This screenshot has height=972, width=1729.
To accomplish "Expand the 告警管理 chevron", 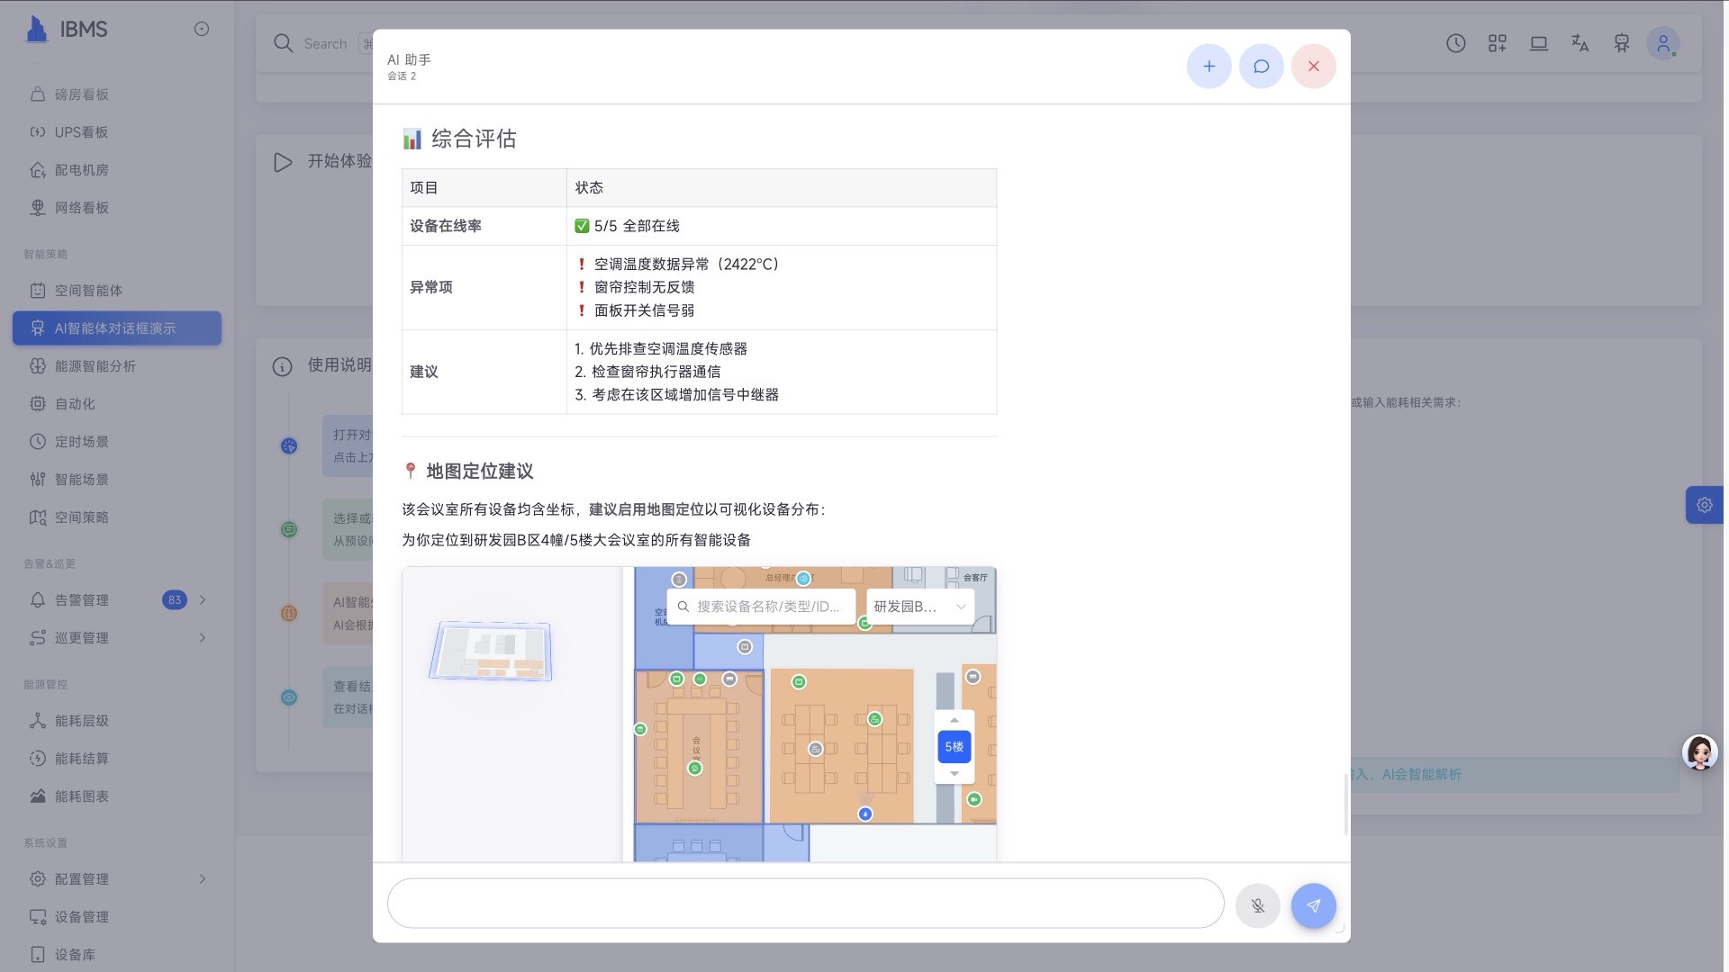I will (x=202, y=599).
